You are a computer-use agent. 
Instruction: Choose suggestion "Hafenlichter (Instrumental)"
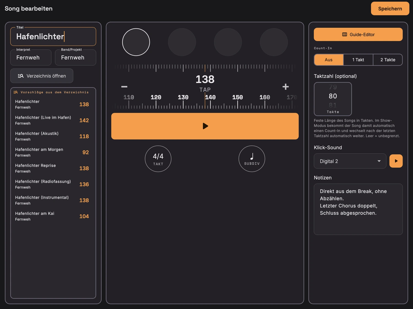(x=53, y=200)
